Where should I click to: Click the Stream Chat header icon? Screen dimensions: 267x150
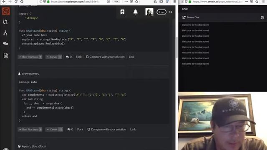tap(184, 17)
